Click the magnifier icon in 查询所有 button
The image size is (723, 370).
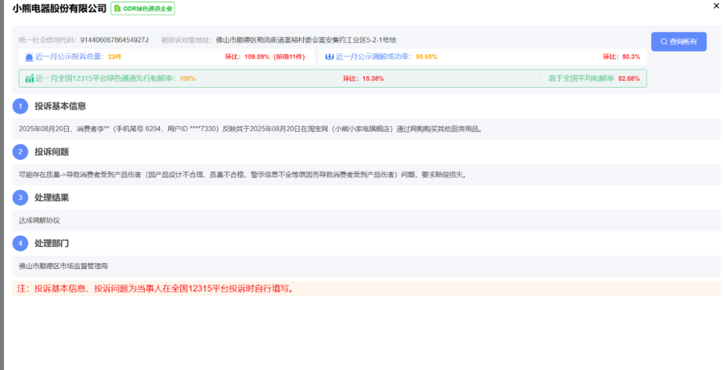[x=663, y=41]
